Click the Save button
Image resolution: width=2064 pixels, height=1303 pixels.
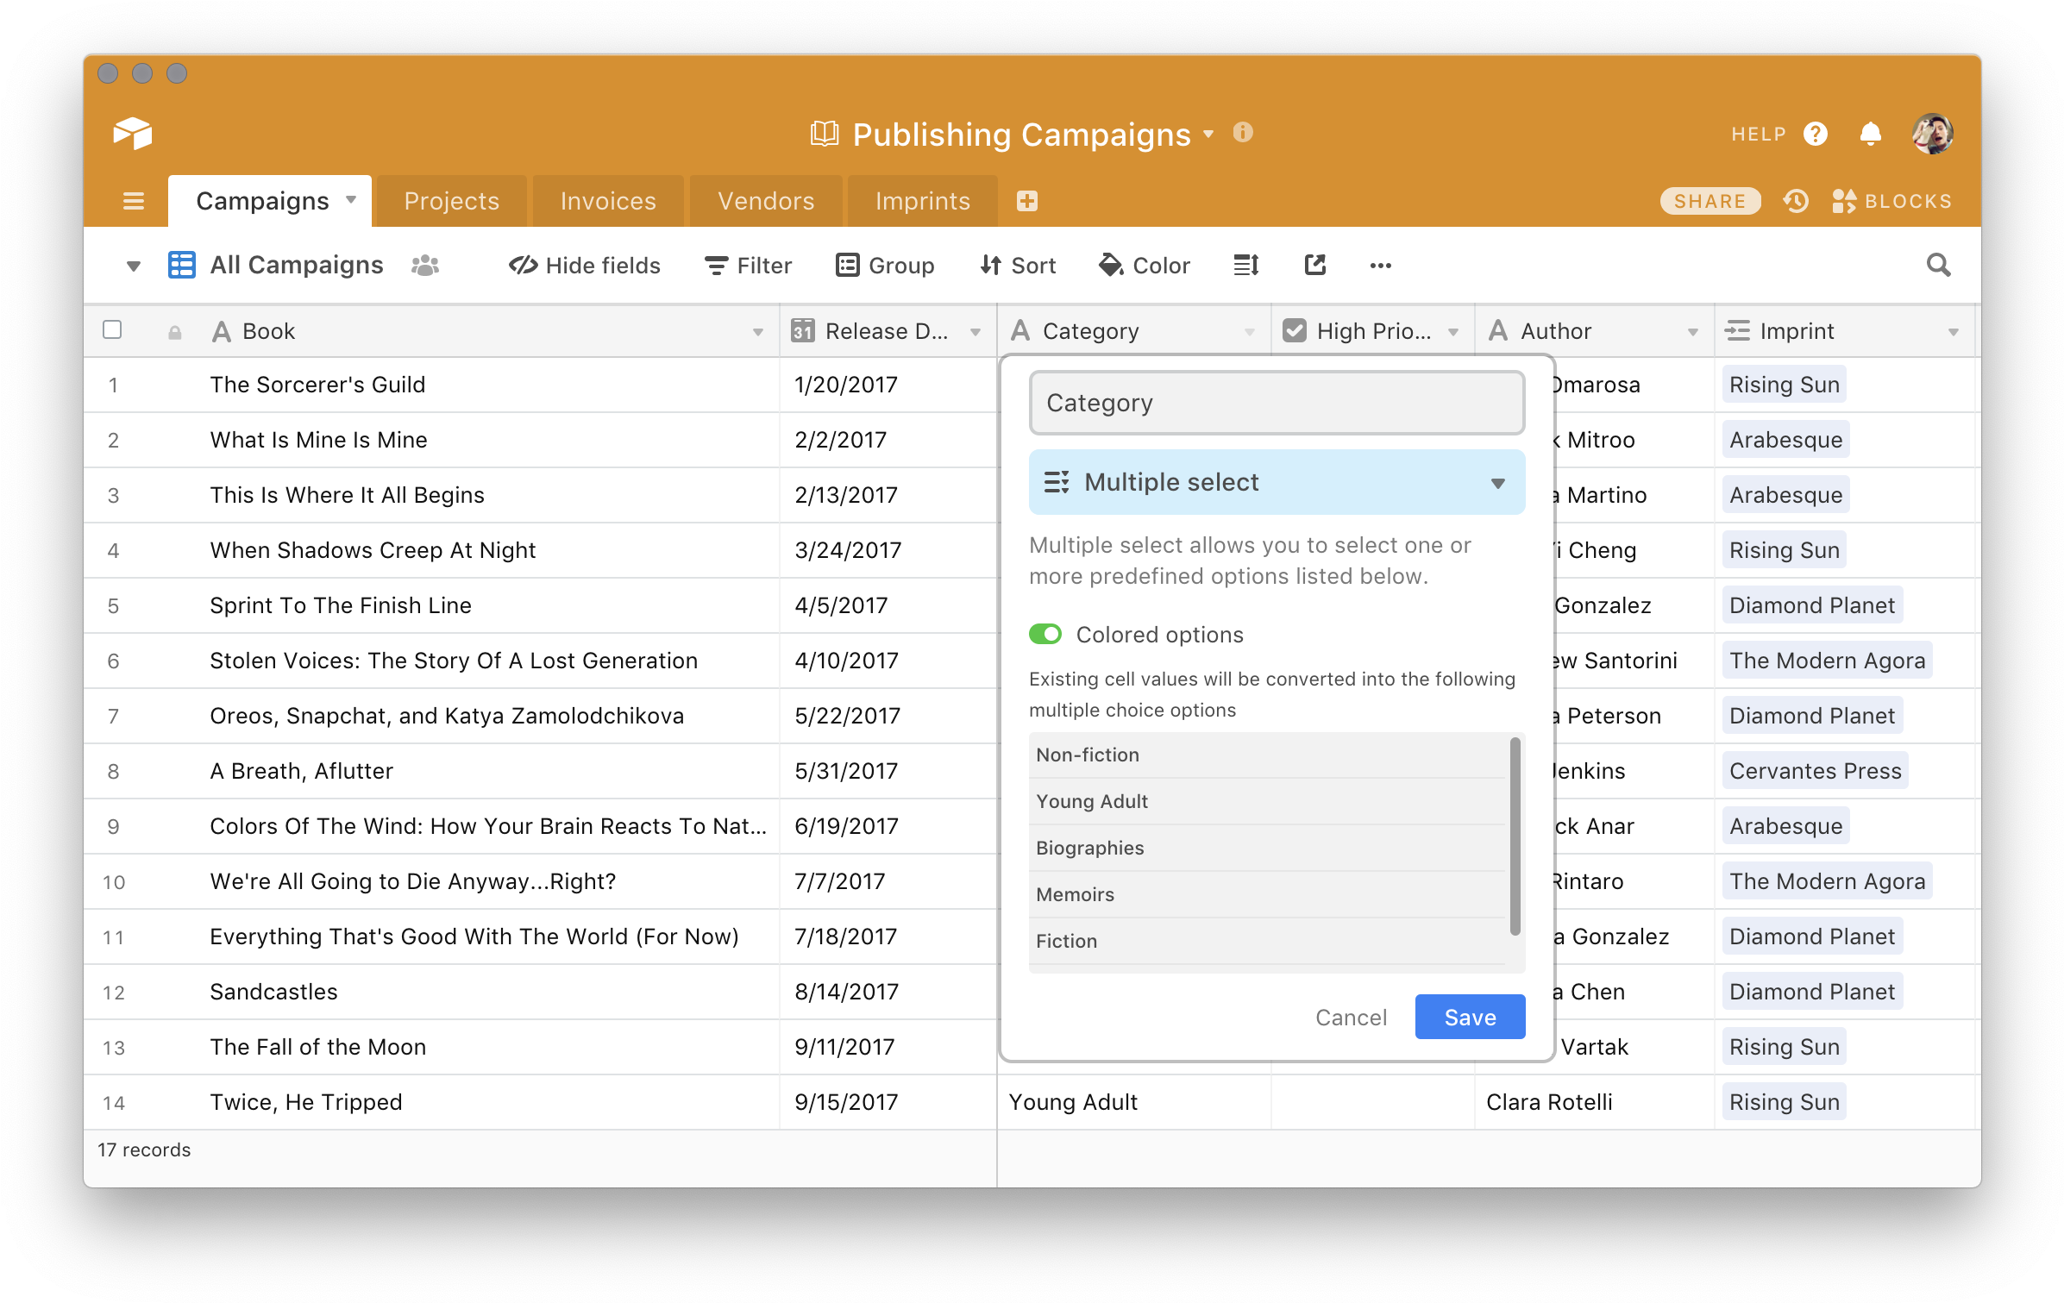click(1470, 1018)
